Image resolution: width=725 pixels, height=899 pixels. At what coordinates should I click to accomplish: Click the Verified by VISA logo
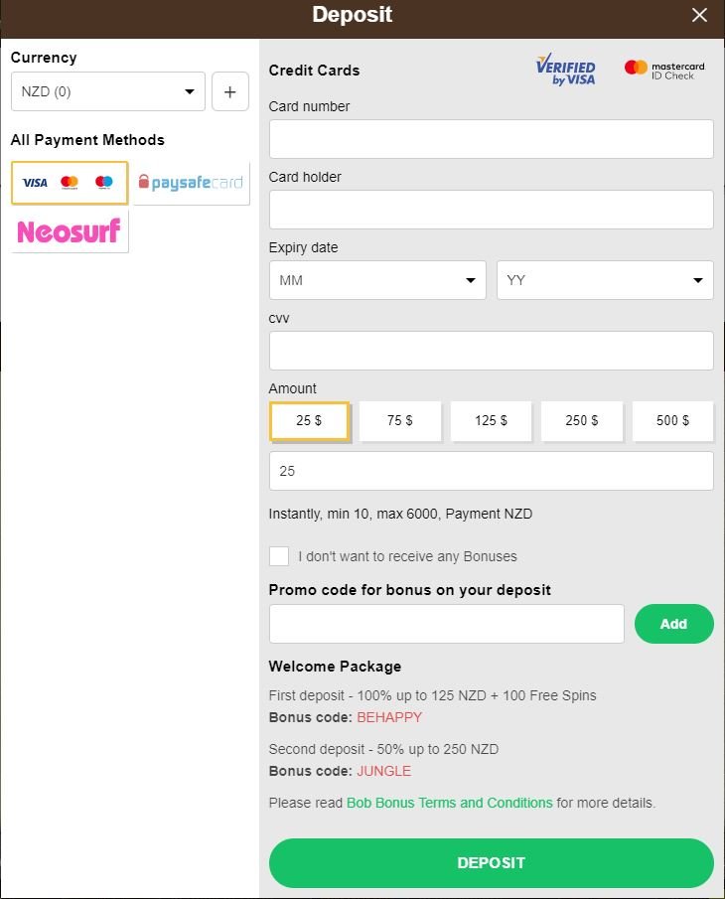pyautogui.click(x=566, y=70)
